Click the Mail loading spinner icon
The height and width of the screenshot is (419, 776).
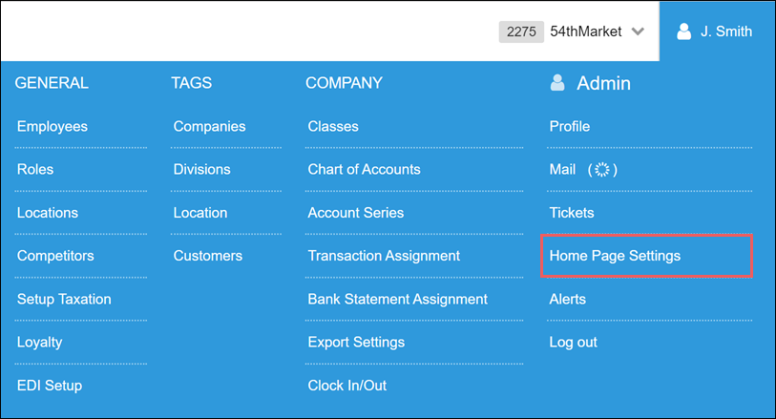tap(602, 170)
